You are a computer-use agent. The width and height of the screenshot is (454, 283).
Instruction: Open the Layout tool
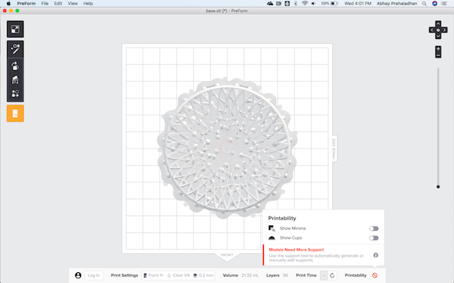tap(15, 93)
